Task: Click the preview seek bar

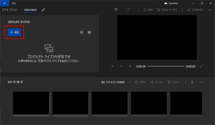Action: (x=166, y=66)
